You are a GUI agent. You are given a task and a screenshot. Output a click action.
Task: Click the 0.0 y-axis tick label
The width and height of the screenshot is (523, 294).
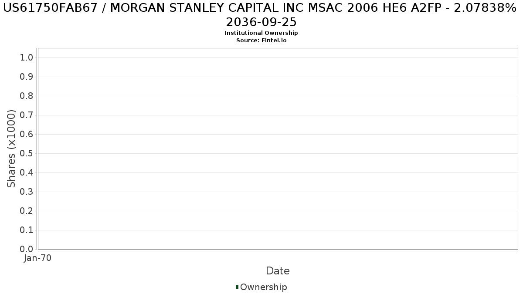pos(27,250)
